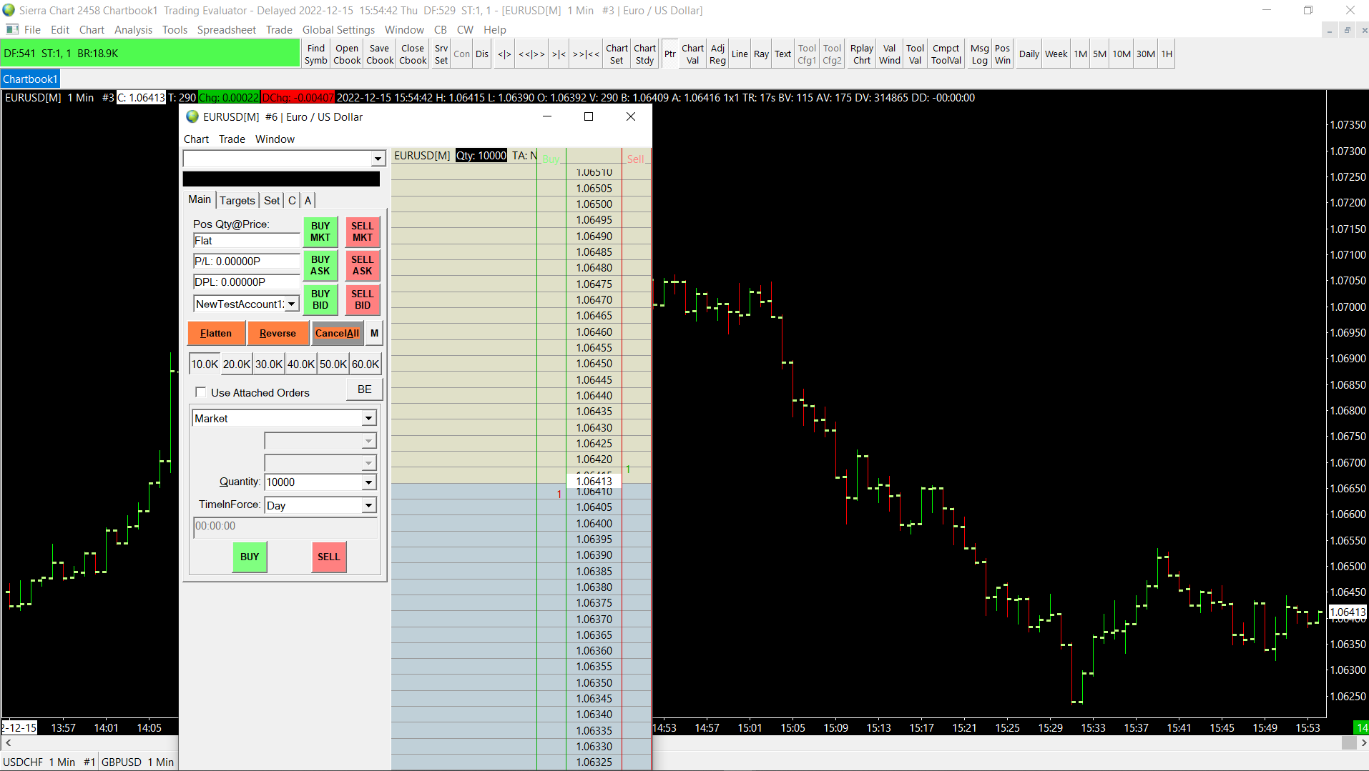The image size is (1369, 771).
Task: Select the Ptr pointer tool
Action: point(670,54)
